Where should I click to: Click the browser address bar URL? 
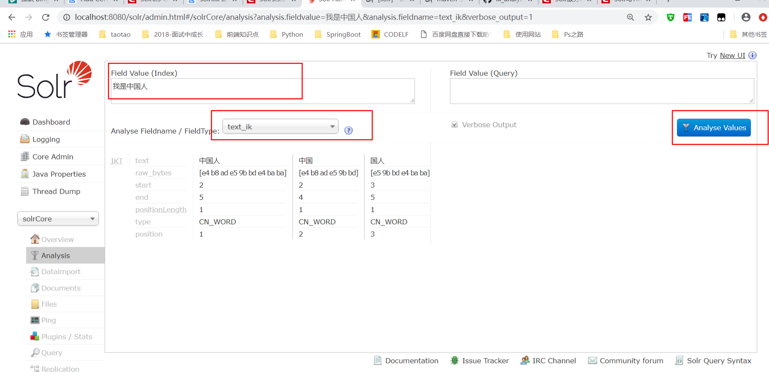(x=303, y=17)
